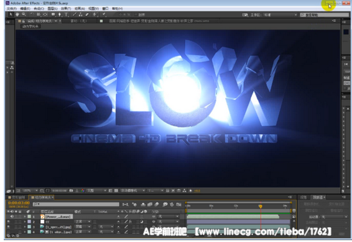
Task: Toggle the Snapping checkbox in toolbar
Action: coord(136,15)
